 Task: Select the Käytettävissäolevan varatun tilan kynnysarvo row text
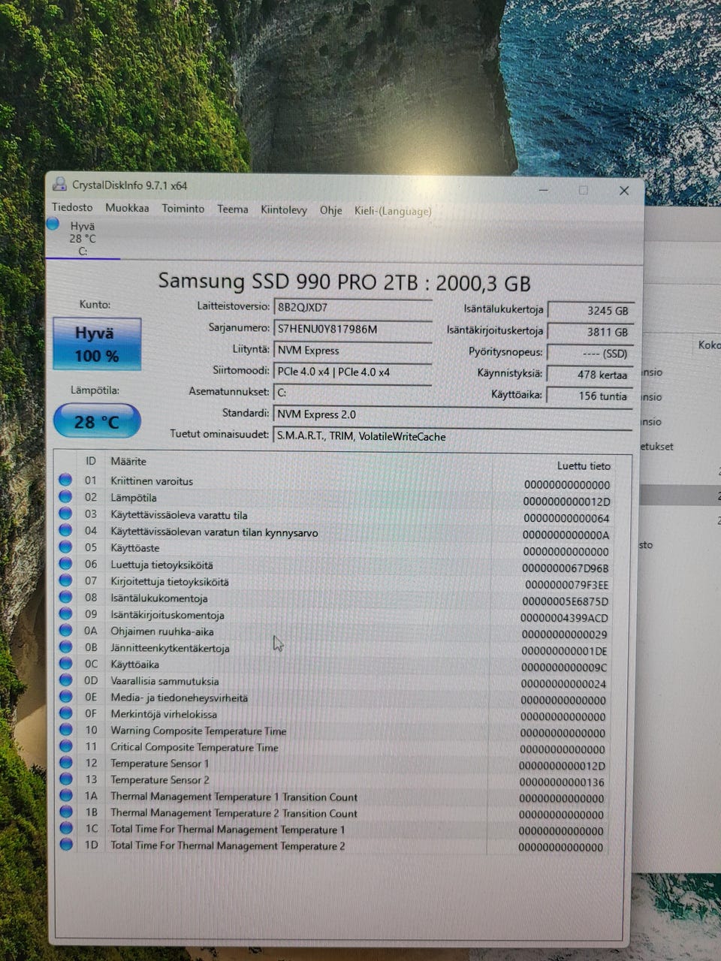pos(214,532)
